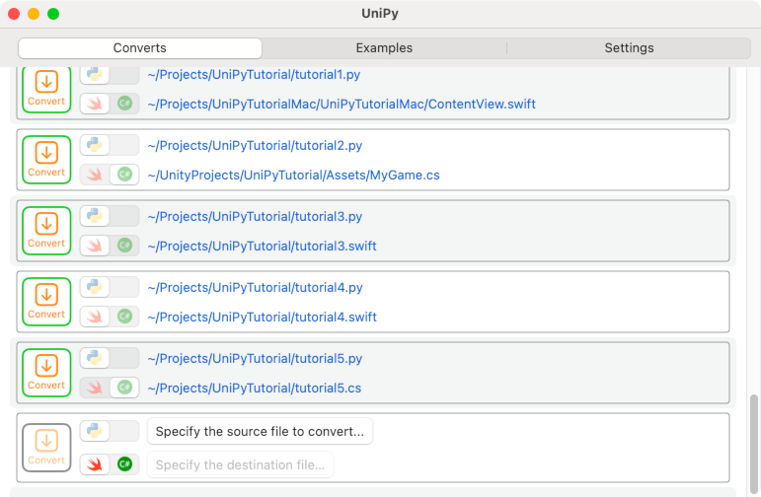761x497 pixels.
Task: Run Convert on the tutorial3.py row
Action: point(46,231)
